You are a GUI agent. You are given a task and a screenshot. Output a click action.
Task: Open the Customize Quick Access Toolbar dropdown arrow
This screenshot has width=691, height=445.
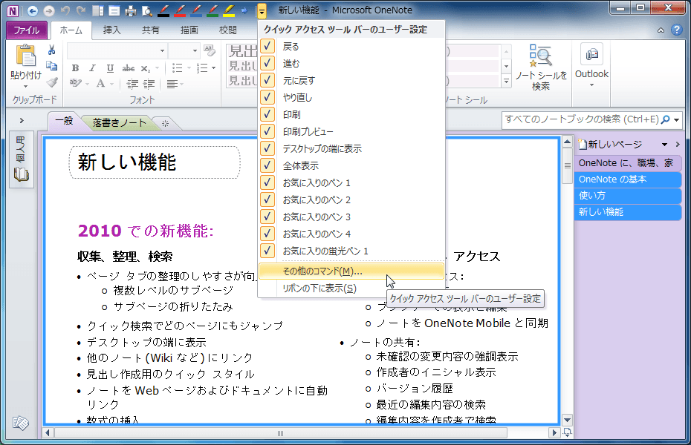[x=262, y=11]
